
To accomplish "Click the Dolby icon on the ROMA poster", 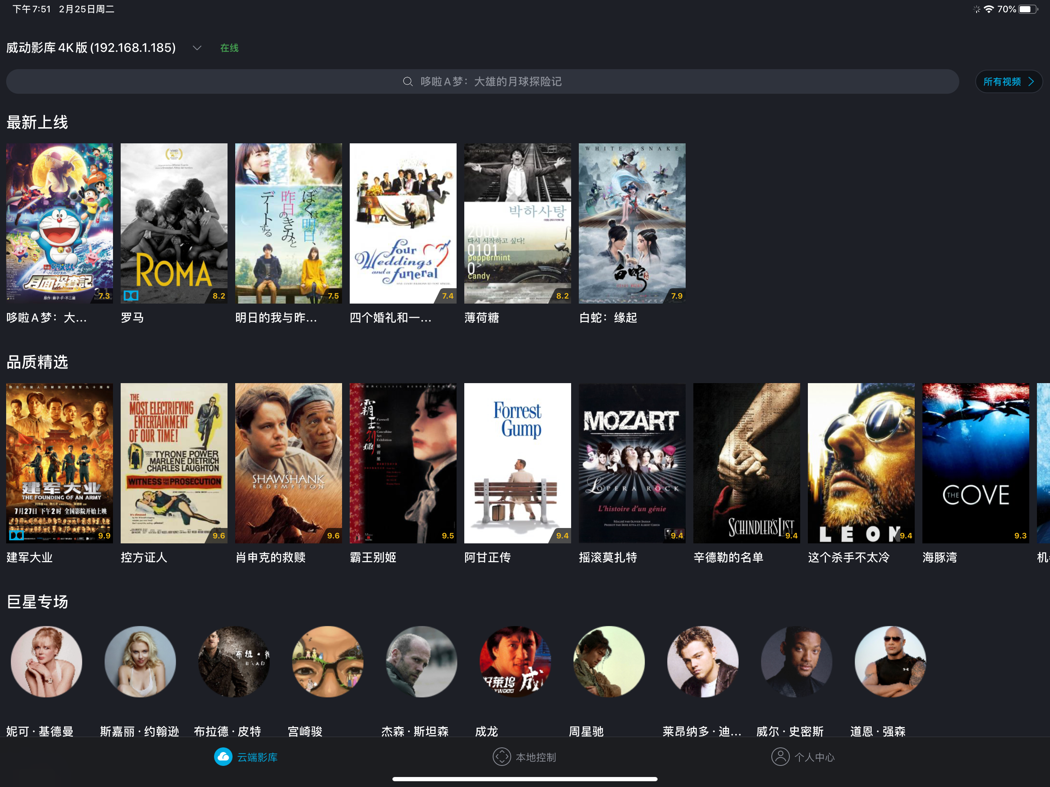I will point(131,296).
